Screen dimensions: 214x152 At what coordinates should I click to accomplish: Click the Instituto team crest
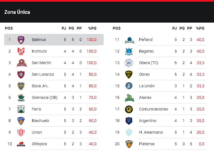[21, 51]
